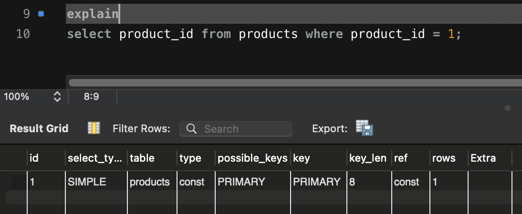Click the small gray dot panel handle
522x214 pixels.
507,108
